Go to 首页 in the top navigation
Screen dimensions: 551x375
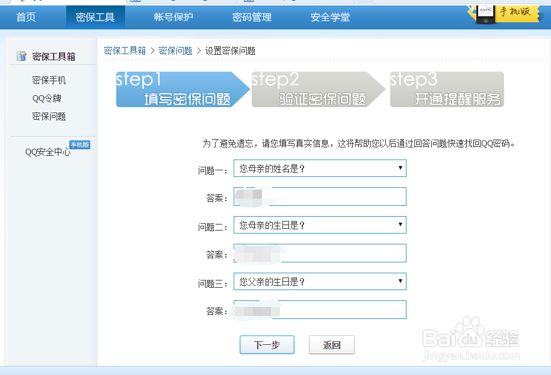[25, 17]
